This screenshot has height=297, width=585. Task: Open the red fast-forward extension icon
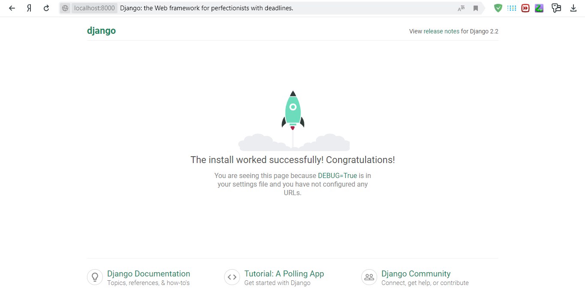(x=525, y=8)
